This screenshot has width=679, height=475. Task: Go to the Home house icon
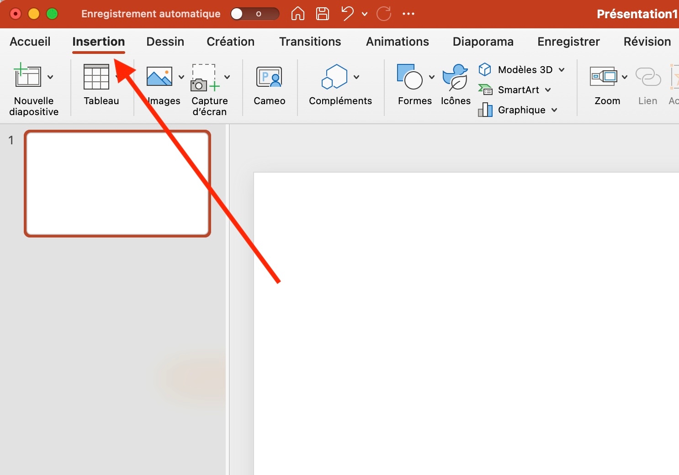pyautogui.click(x=298, y=14)
